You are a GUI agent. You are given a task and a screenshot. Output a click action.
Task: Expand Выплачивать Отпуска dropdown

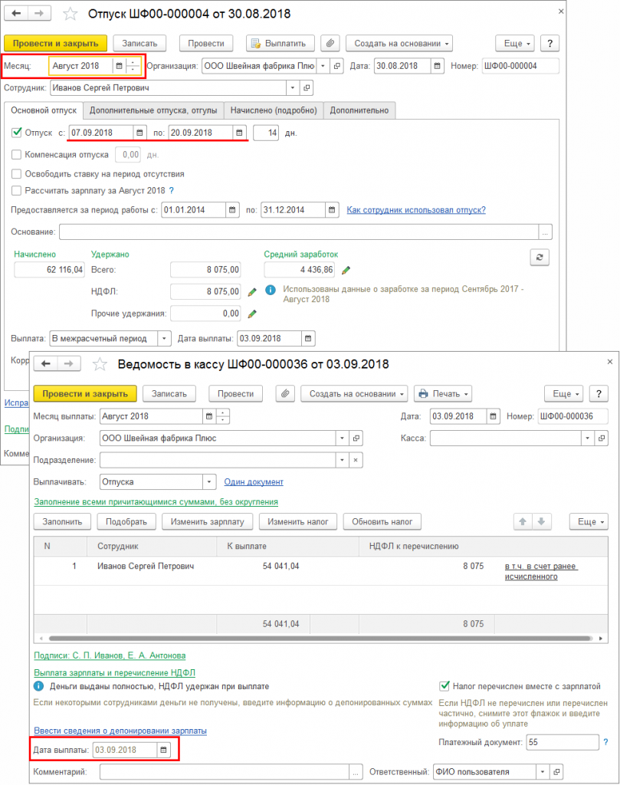pos(209,482)
